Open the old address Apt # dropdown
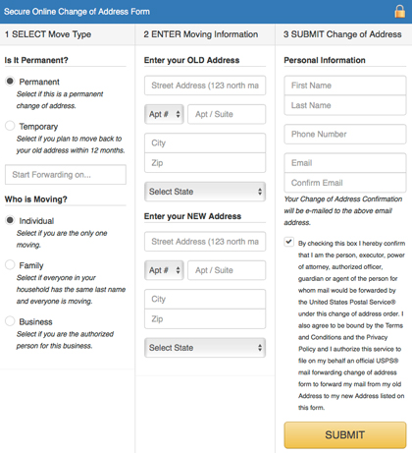The width and height of the screenshot is (412, 453). pos(164,114)
